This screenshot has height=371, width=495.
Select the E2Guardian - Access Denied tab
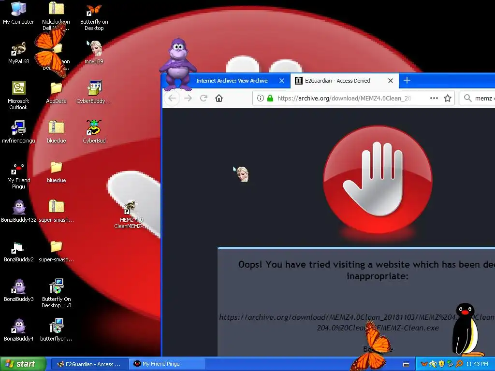click(x=337, y=81)
